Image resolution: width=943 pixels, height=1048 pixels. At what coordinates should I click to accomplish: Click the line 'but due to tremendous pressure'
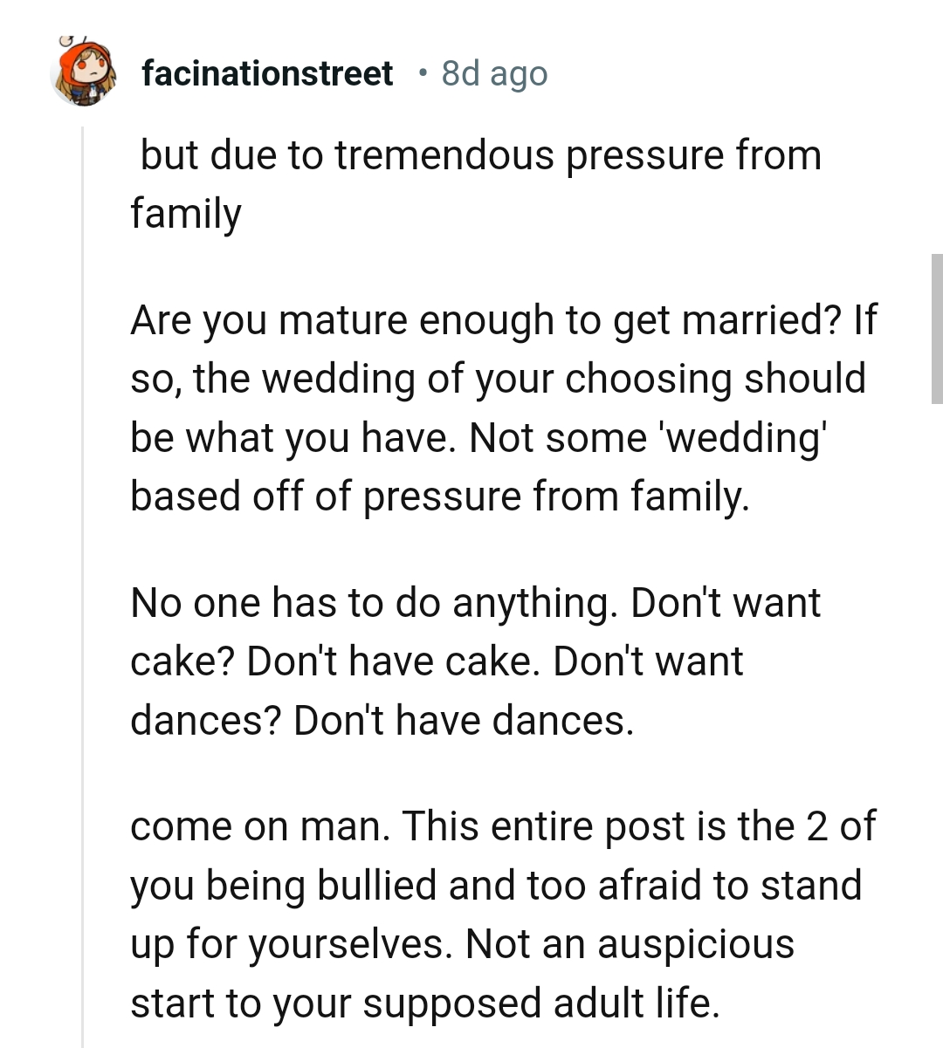(476, 155)
